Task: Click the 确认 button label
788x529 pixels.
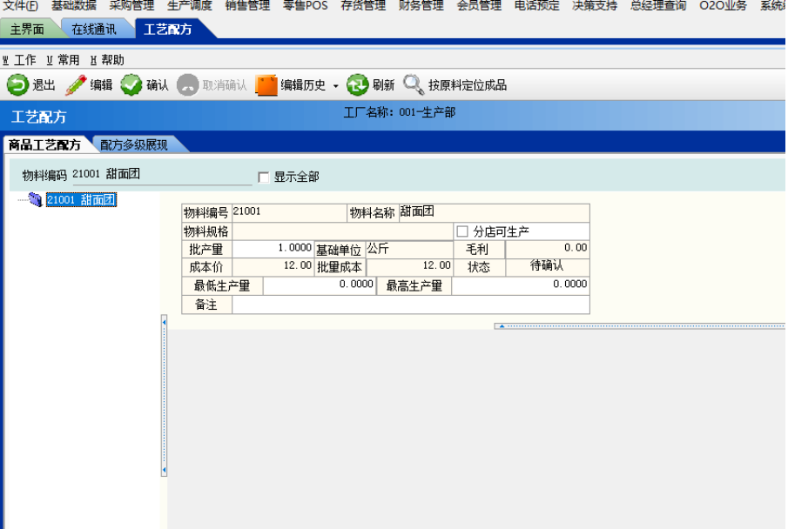Action: click(158, 85)
